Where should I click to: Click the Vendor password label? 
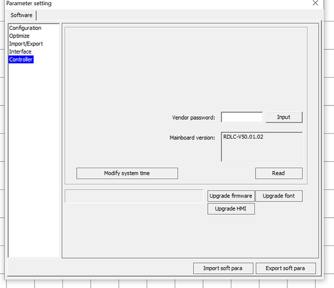coord(194,118)
